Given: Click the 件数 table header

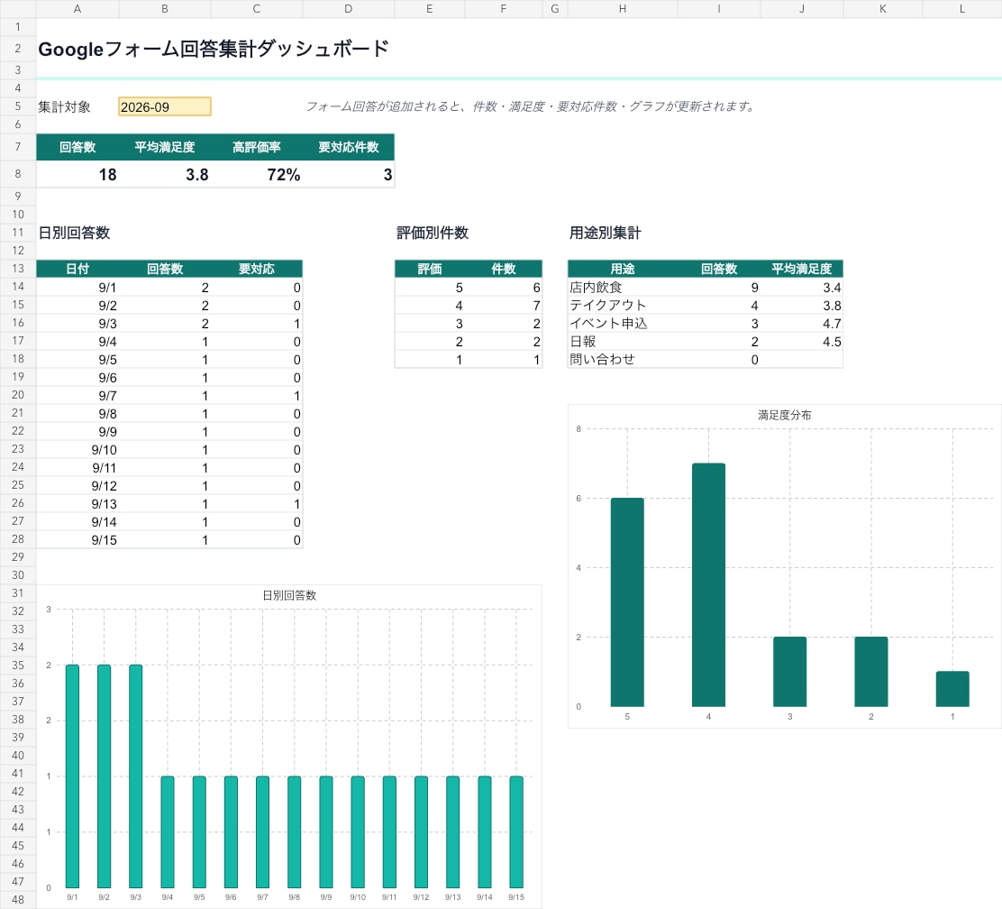Looking at the screenshot, I should (504, 269).
